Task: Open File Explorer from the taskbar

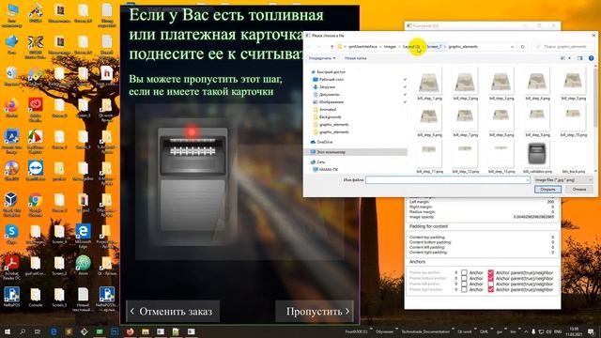Action: tap(146, 331)
